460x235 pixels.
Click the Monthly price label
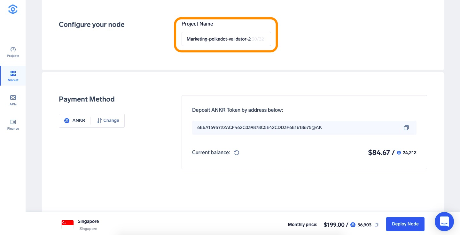point(302,225)
